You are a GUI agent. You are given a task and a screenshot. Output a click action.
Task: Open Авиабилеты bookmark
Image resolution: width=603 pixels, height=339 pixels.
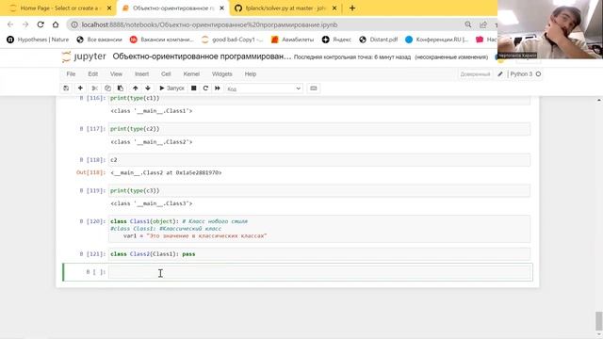[x=293, y=40]
